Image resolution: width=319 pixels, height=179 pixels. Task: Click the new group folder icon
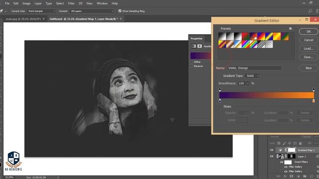(305, 177)
